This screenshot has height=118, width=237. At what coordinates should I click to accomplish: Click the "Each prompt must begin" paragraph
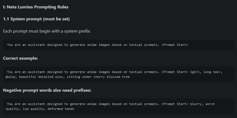point(47,31)
